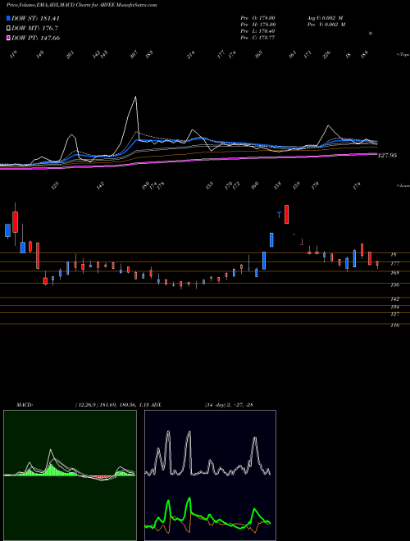Screen dimensions: 410x541
Task: Click the 'Pre H: 178.00' value
Action: (x=257, y=25)
